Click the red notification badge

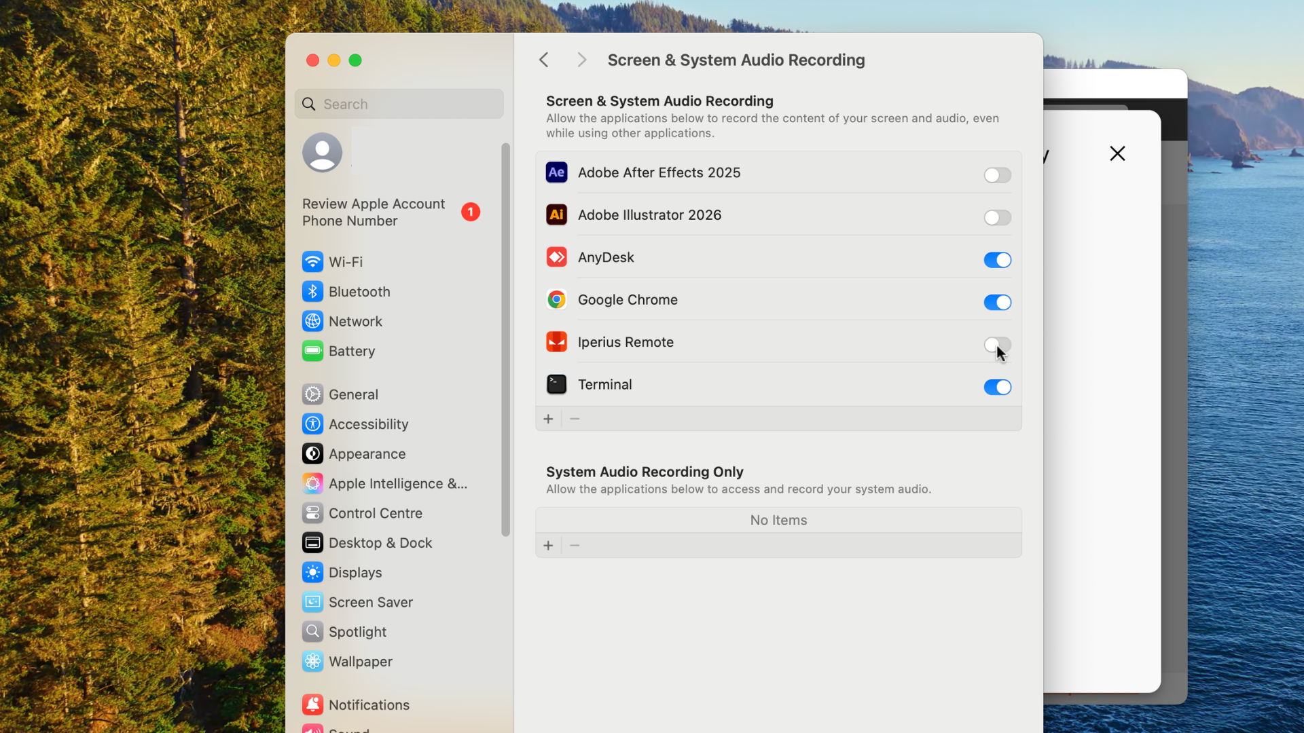click(x=471, y=212)
